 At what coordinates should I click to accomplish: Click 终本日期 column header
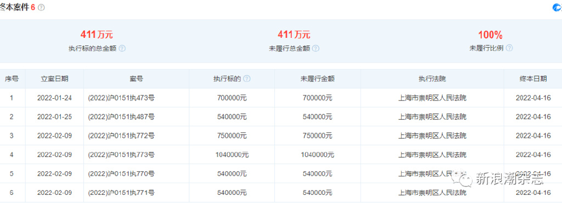533,79
